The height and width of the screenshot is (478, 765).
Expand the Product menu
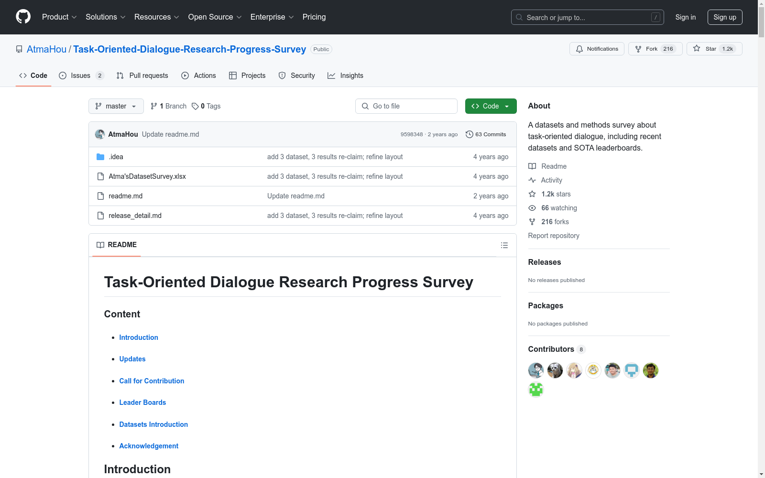59,17
